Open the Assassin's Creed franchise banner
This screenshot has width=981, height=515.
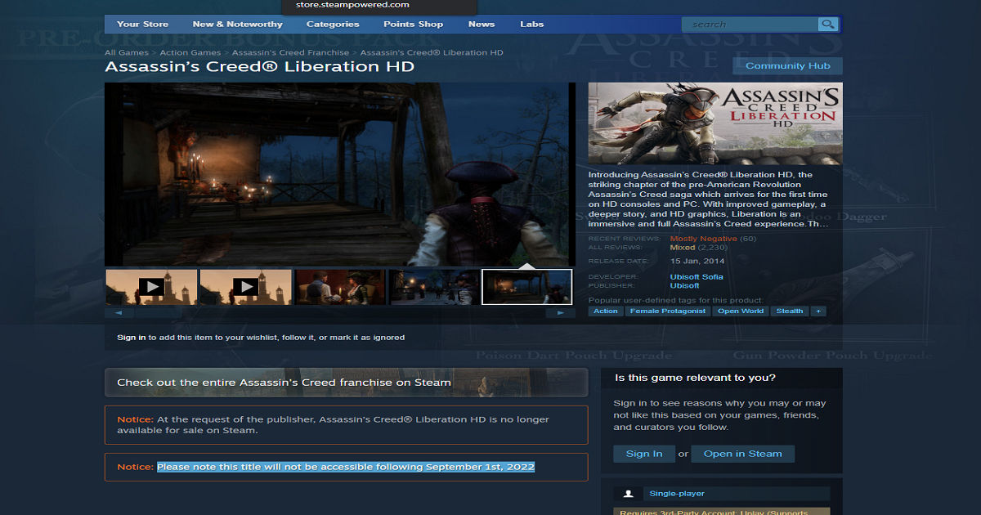[346, 383]
